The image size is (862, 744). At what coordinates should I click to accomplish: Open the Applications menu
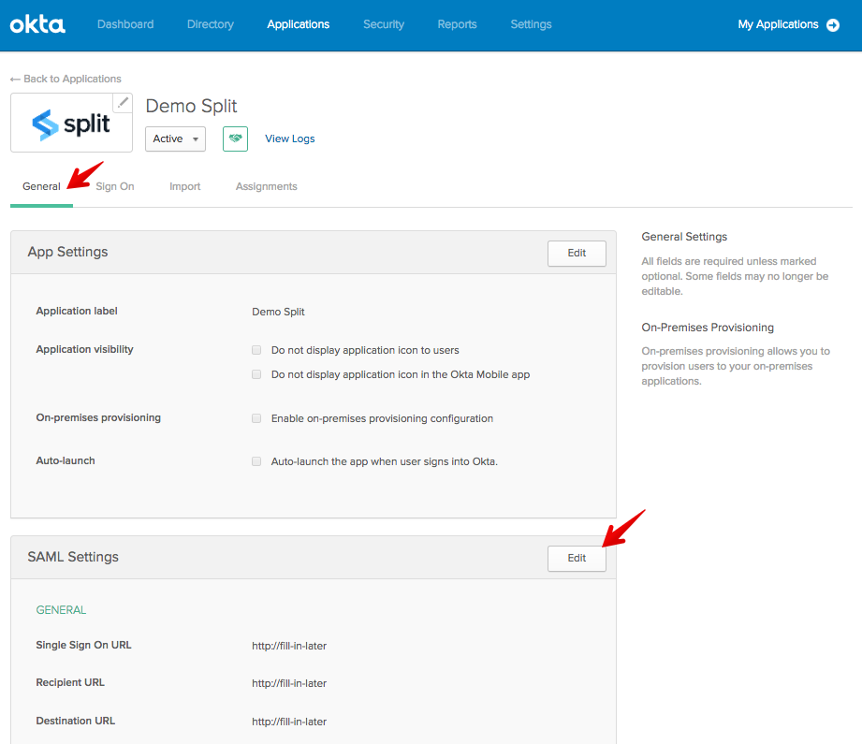[299, 24]
